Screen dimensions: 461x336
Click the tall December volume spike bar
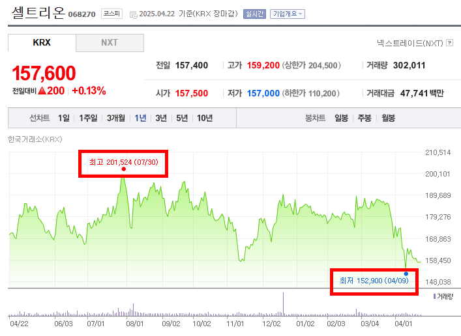point(284,304)
